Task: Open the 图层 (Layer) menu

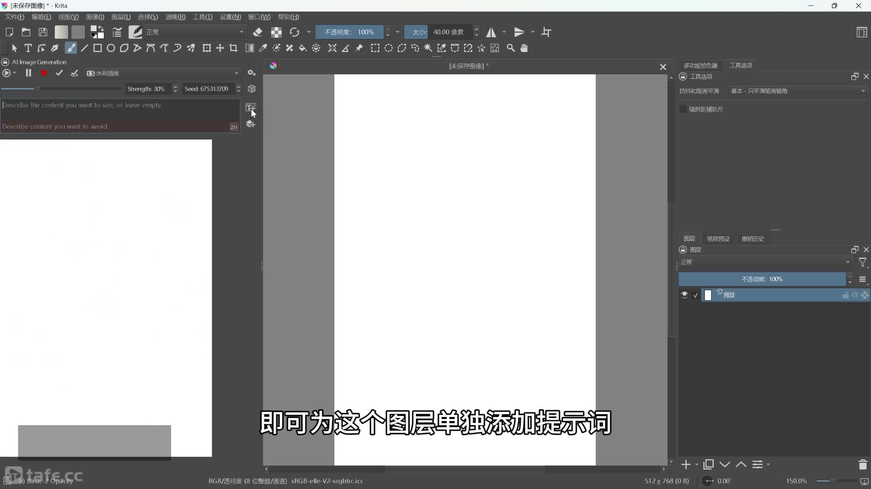Action: pyautogui.click(x=121, y=17)
